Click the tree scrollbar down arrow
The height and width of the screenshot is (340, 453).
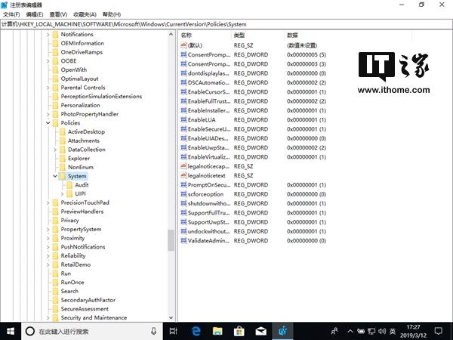coord(171,317)
